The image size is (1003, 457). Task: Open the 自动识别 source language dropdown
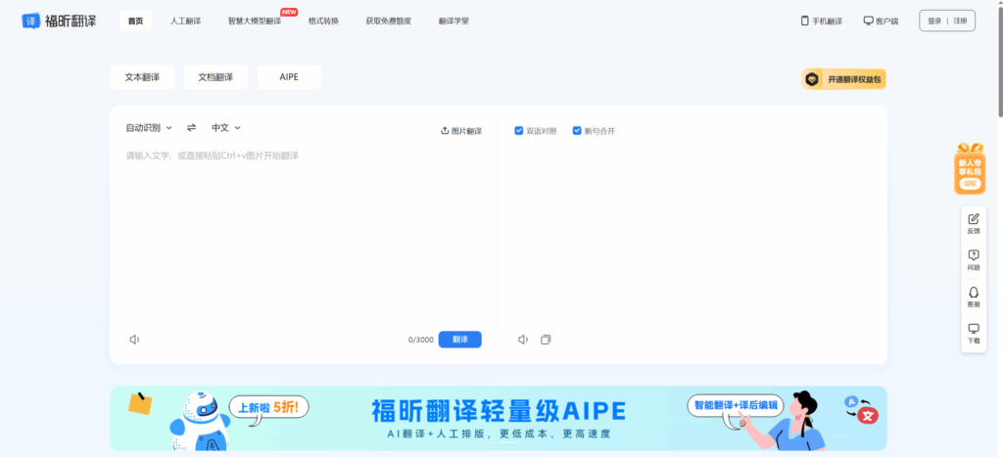(149, 128)
